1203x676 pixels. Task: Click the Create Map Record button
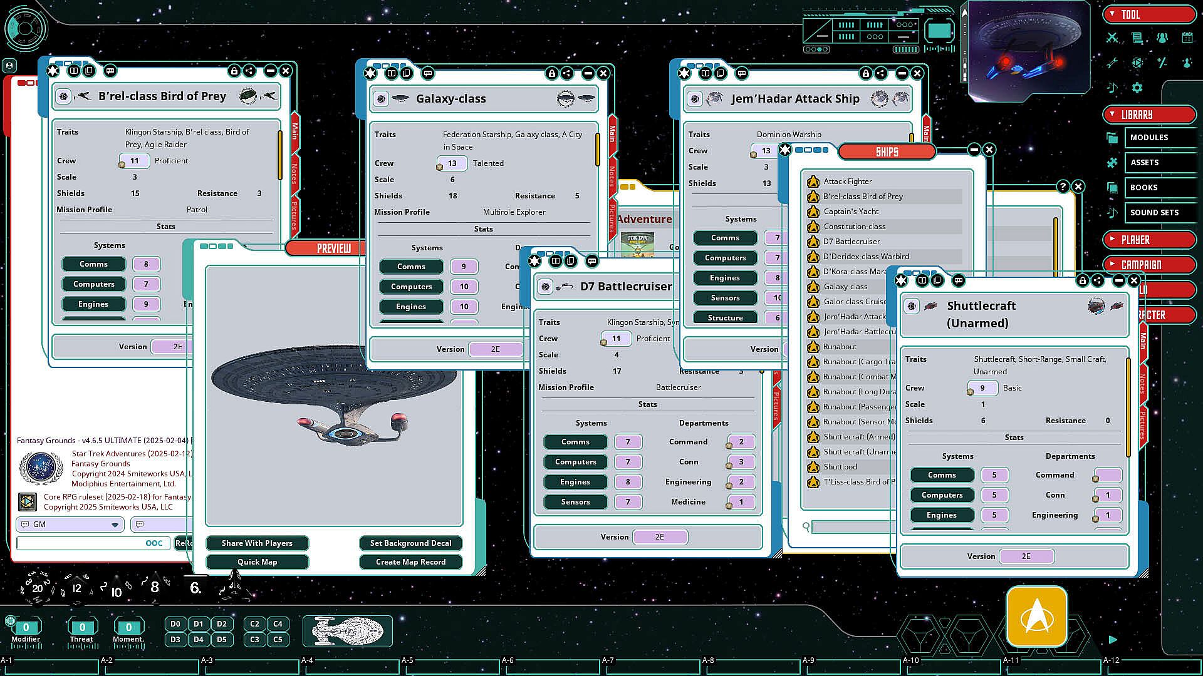[410, 562]
